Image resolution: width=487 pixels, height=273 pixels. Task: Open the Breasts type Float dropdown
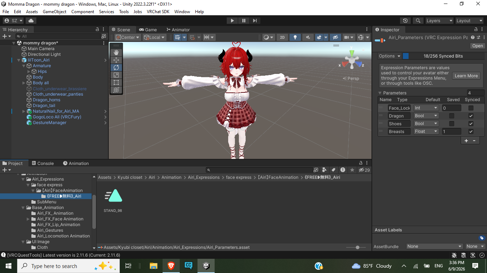click(426, 132)
